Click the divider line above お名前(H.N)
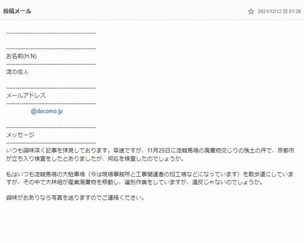Viewport: 304px width, 243px height. pos(51,49)
